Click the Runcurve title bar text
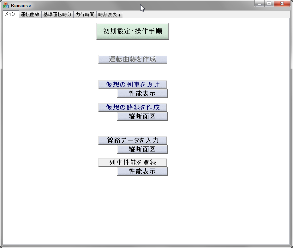 [x=21, y=5]
